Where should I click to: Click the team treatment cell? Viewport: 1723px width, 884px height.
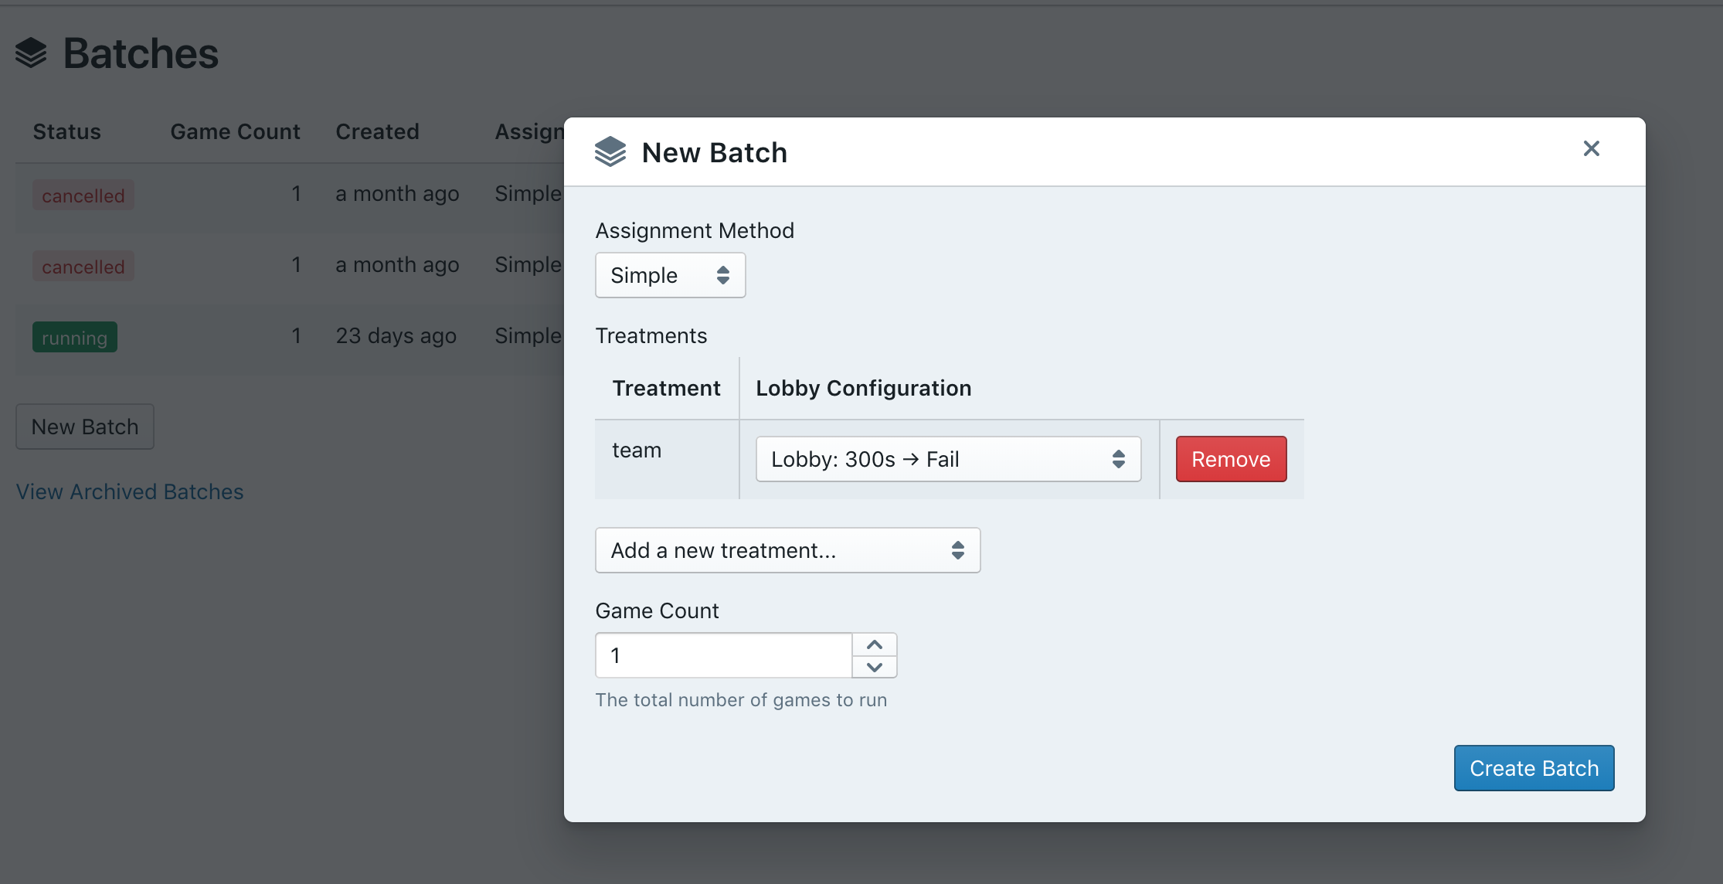637,450
